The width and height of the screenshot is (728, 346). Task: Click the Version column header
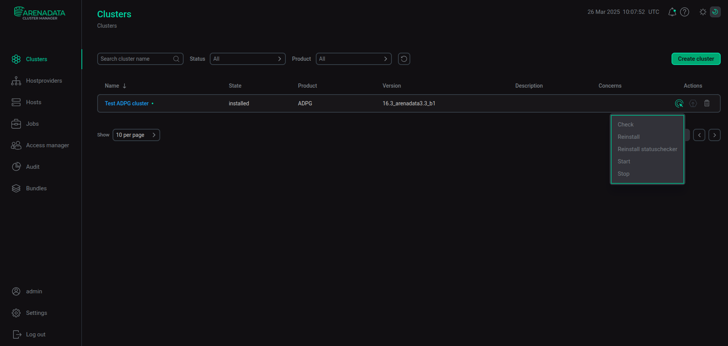[391, 86]
